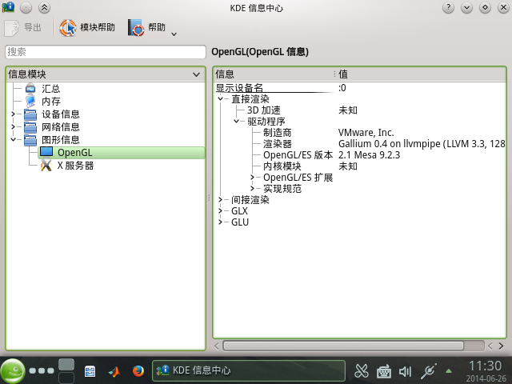Viewport: 512px width, 384px height.
Task: Click the 内存 module icon
Action: coord(30,102)
